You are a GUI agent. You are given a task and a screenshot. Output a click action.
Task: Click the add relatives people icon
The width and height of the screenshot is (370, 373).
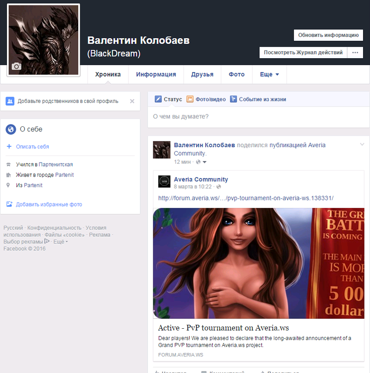point(10,101)
